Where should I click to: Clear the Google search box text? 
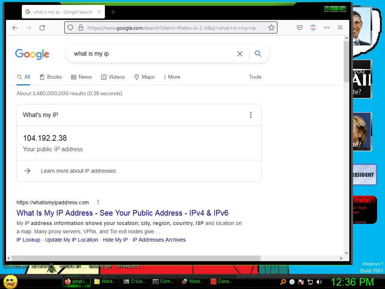(x=240, y=54)
